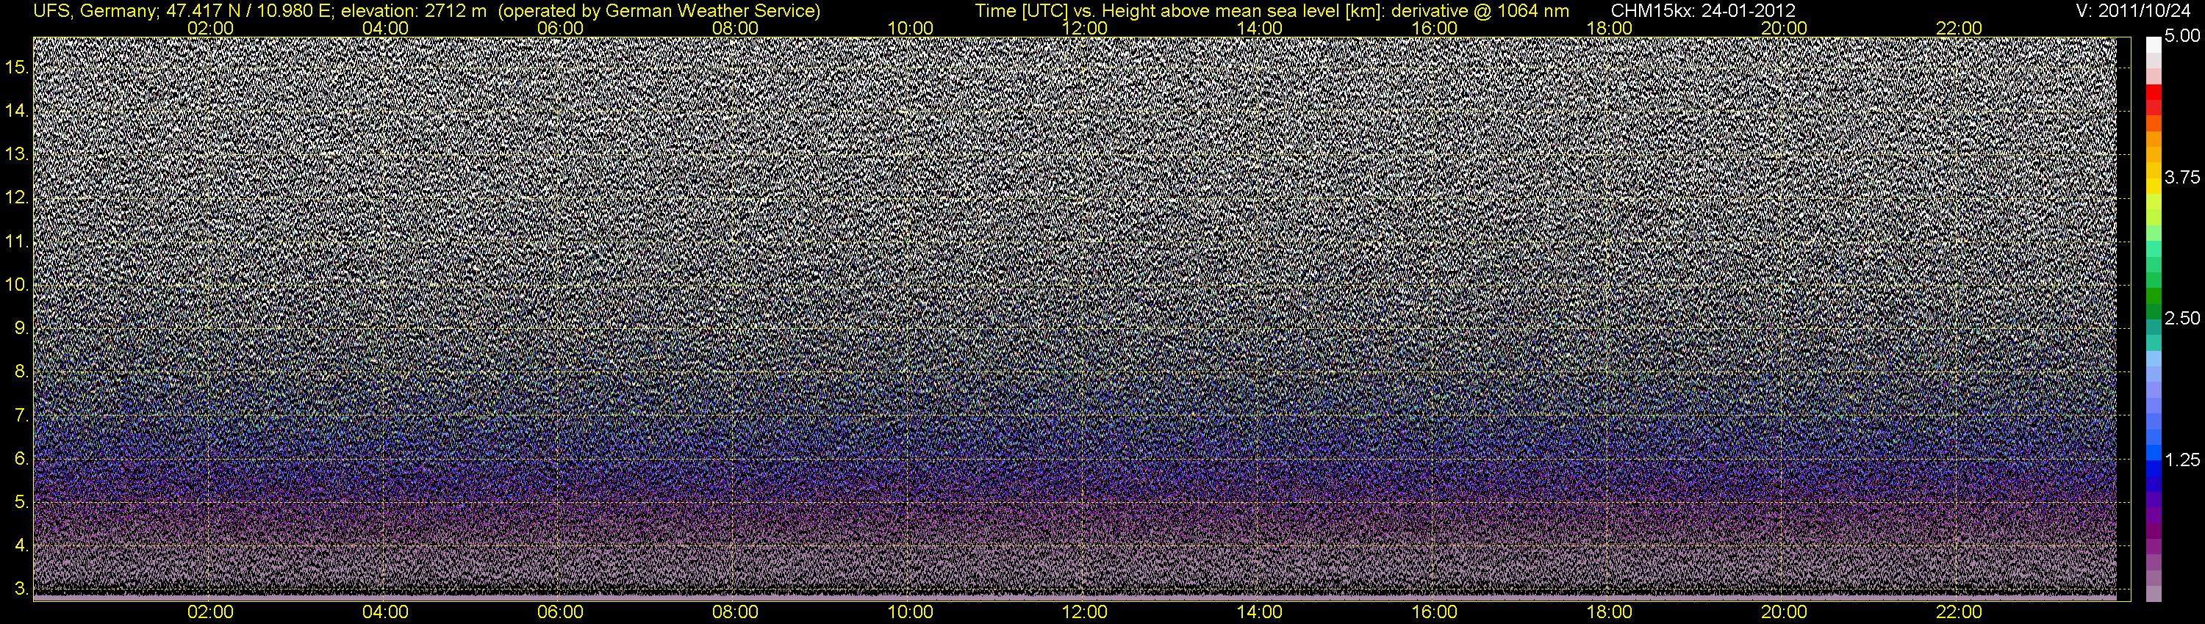
Task: Click '10:00' on the bottom time axis
Action: point(910,612)
